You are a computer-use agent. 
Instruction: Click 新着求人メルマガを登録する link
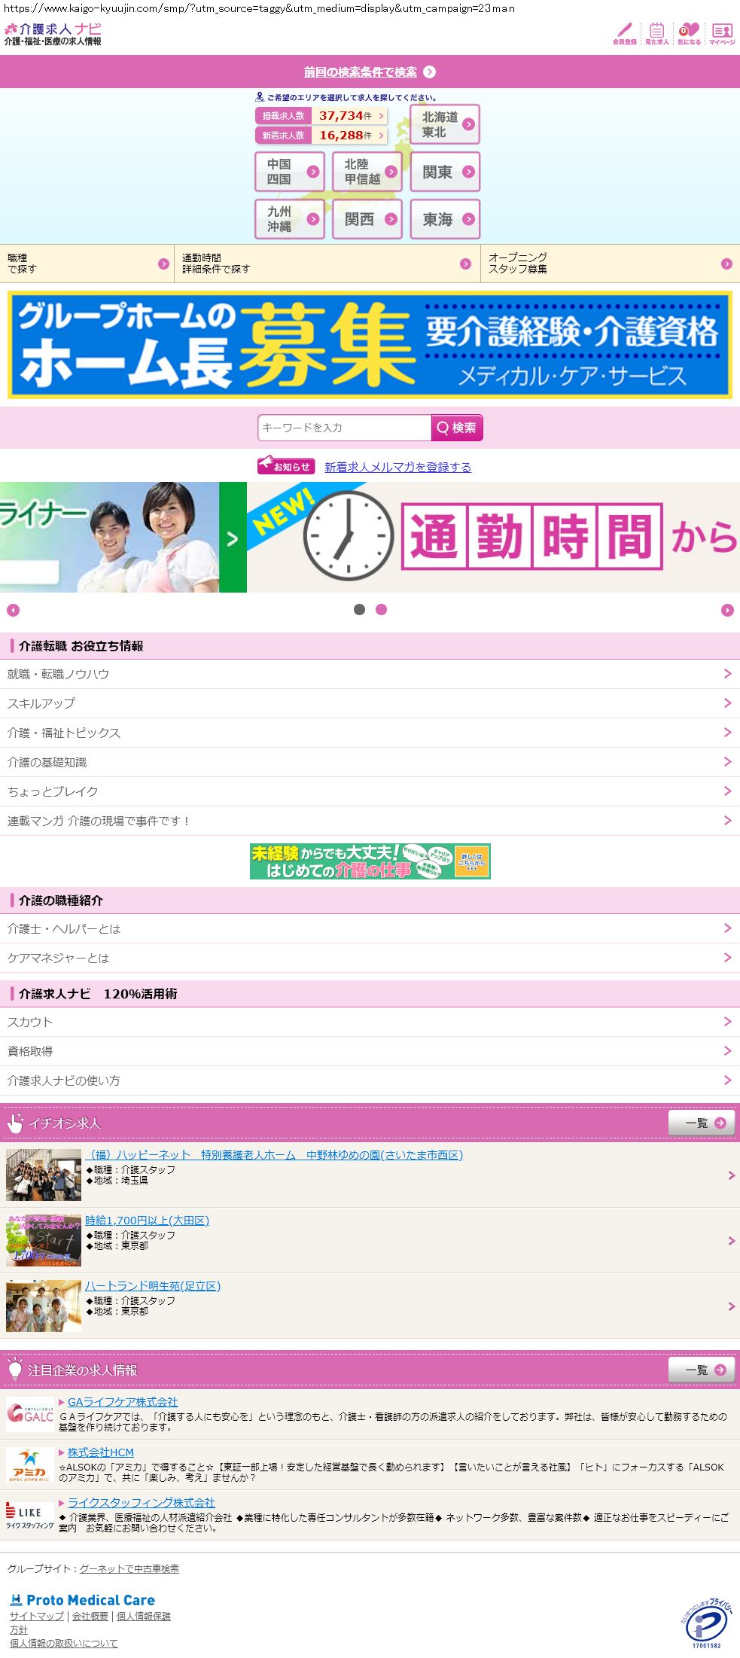pyautogui.click(x=397, y=468)
